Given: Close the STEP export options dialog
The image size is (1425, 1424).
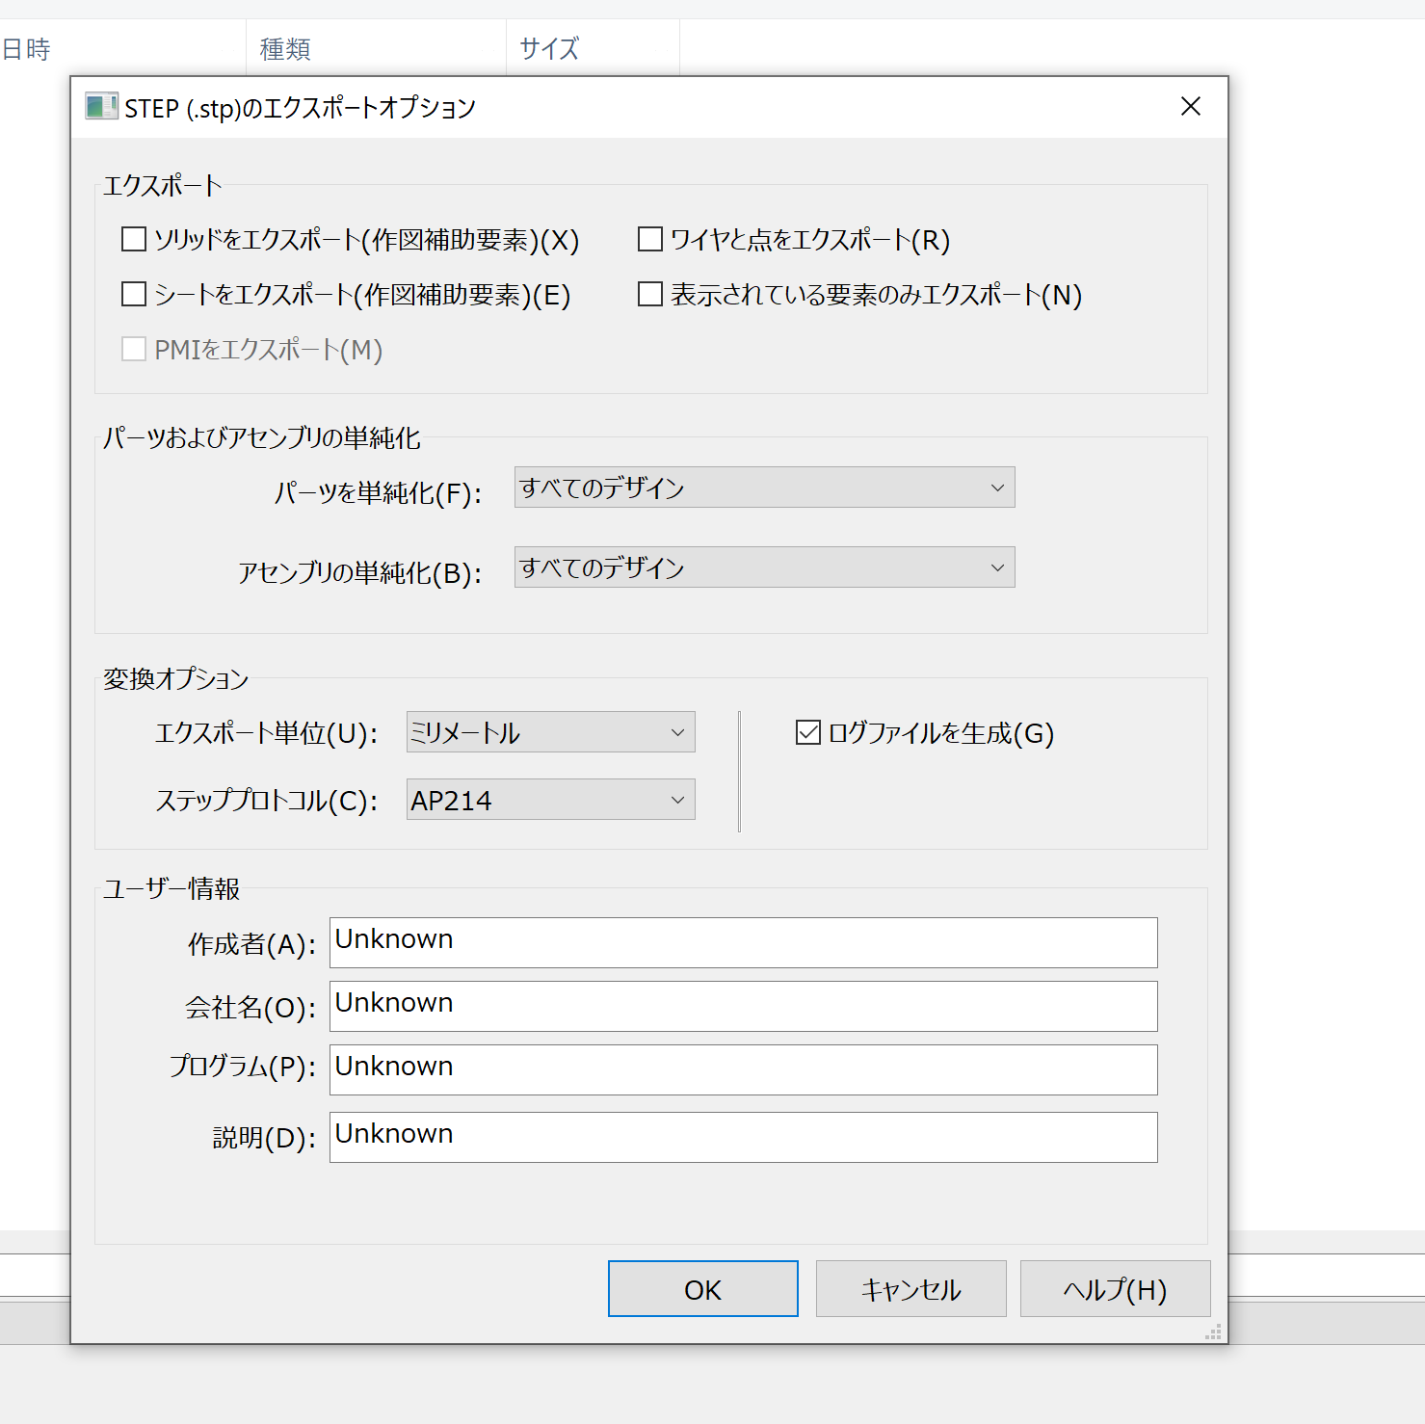Looking at the screenshot, I should tap(1191, 106).
